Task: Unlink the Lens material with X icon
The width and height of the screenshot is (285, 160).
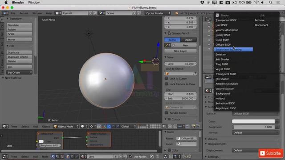Action: click(125, 156)
